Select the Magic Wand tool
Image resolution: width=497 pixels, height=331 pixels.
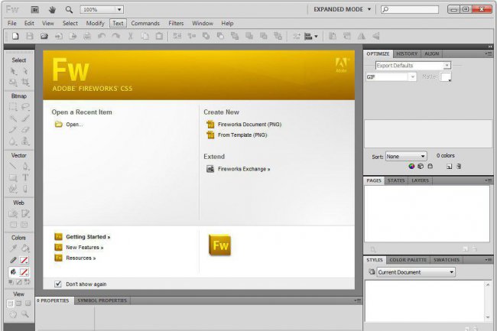tap(13, 118)
